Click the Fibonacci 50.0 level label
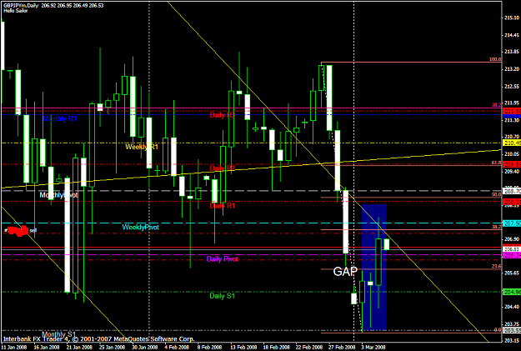521x351 pixels. [497, 194]
